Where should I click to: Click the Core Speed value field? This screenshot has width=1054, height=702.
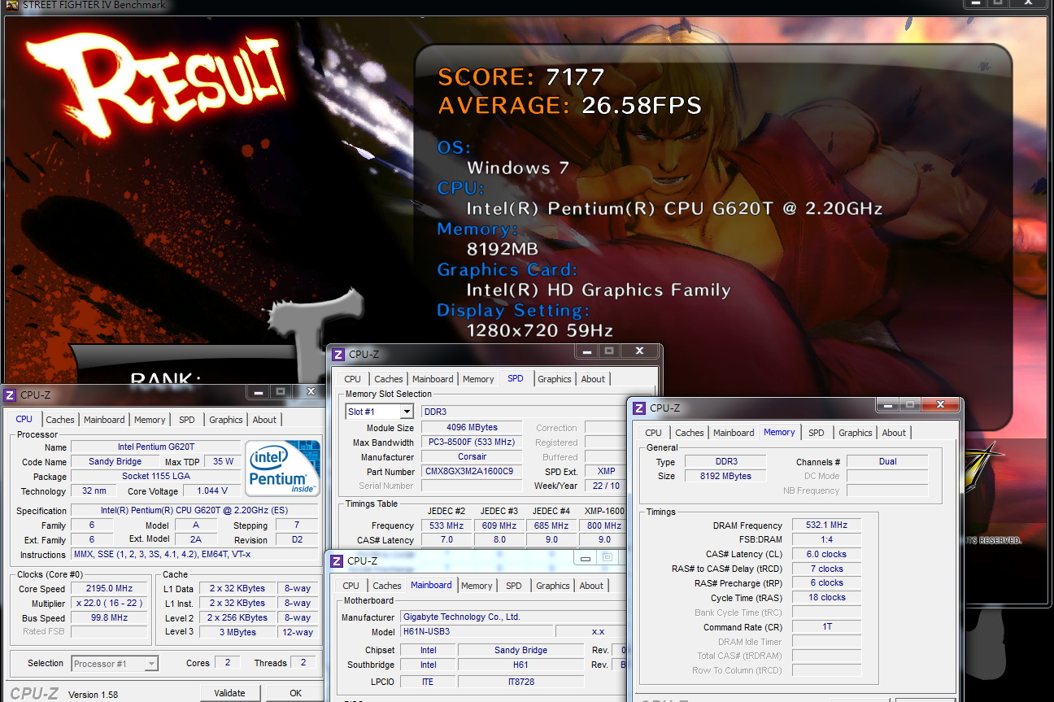(x=109, y=589)
